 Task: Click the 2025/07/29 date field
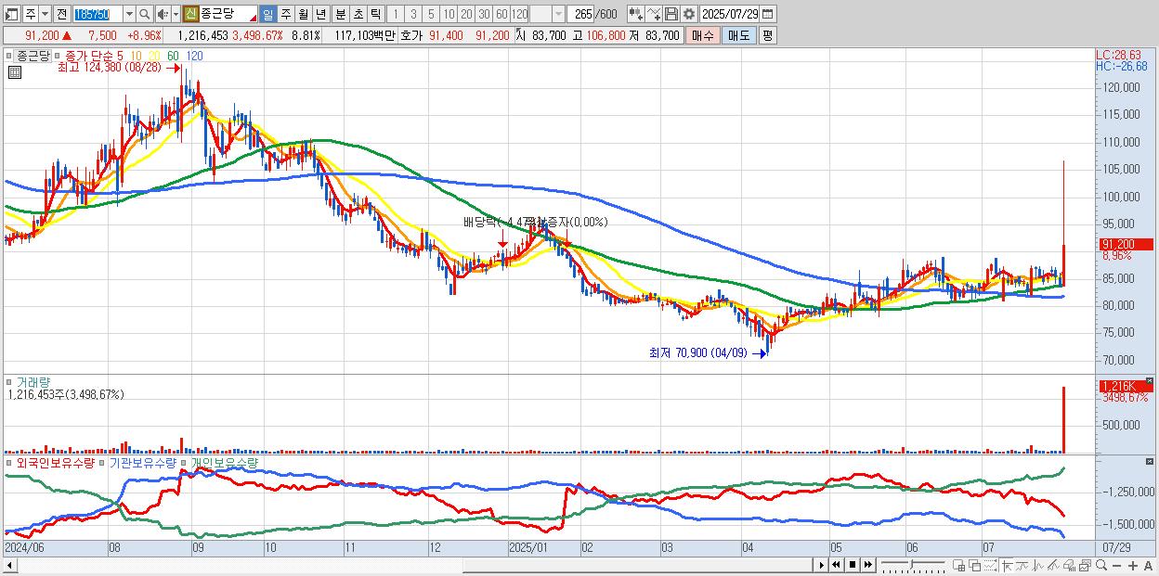[x=729, y=15]
